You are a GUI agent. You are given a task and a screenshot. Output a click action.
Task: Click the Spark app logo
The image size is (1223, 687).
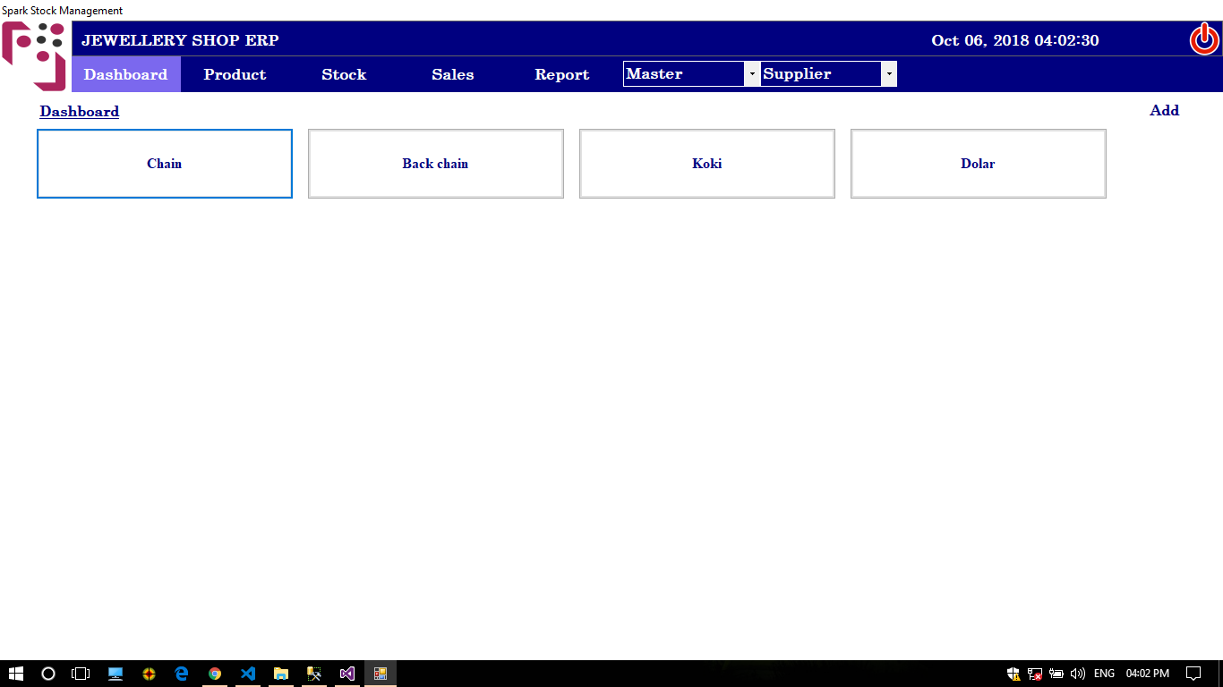34,55
